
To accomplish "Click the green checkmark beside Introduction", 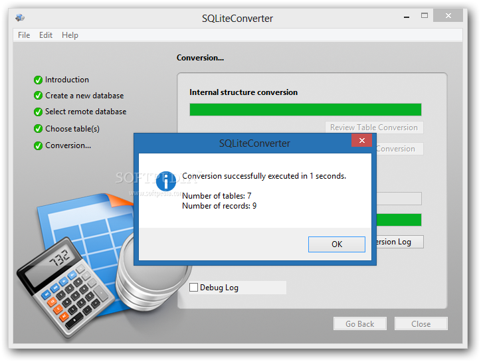I will tap(38, 80).
